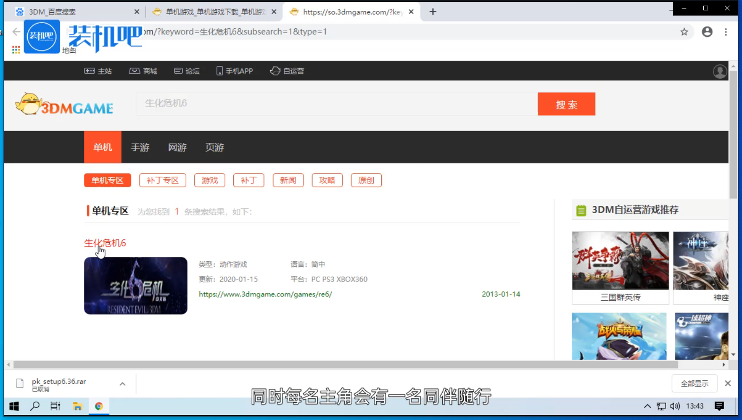Click the 3DM user avatar icon

719,71
